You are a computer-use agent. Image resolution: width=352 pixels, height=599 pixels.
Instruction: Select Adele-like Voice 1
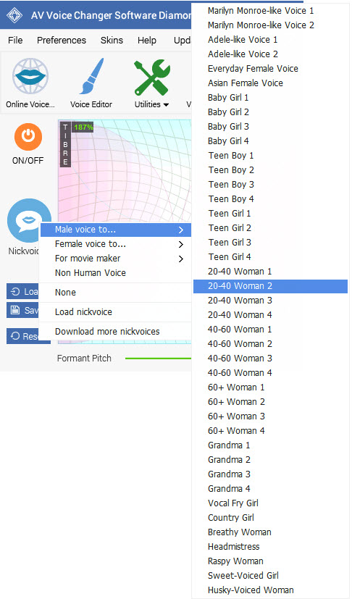[270, 40]
